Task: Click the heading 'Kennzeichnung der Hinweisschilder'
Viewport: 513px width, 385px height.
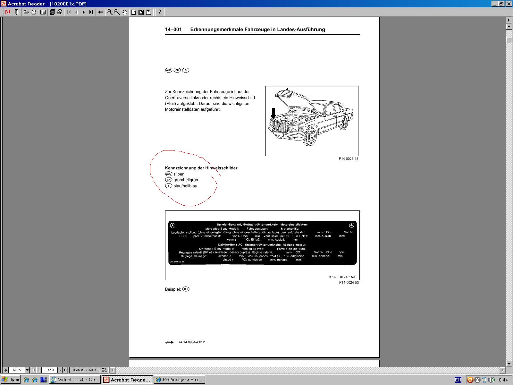Action: pos(201,168)
